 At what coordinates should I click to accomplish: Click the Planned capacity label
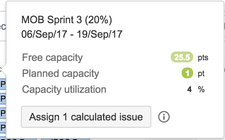point(60,74)
